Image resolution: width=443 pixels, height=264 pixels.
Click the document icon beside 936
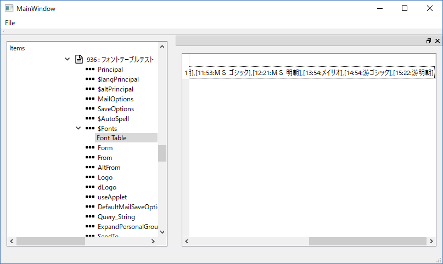point(79,59)
